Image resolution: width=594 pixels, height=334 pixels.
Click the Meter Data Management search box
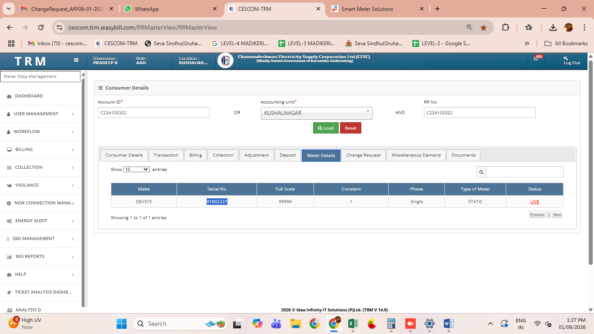click(x=40, y=77)
